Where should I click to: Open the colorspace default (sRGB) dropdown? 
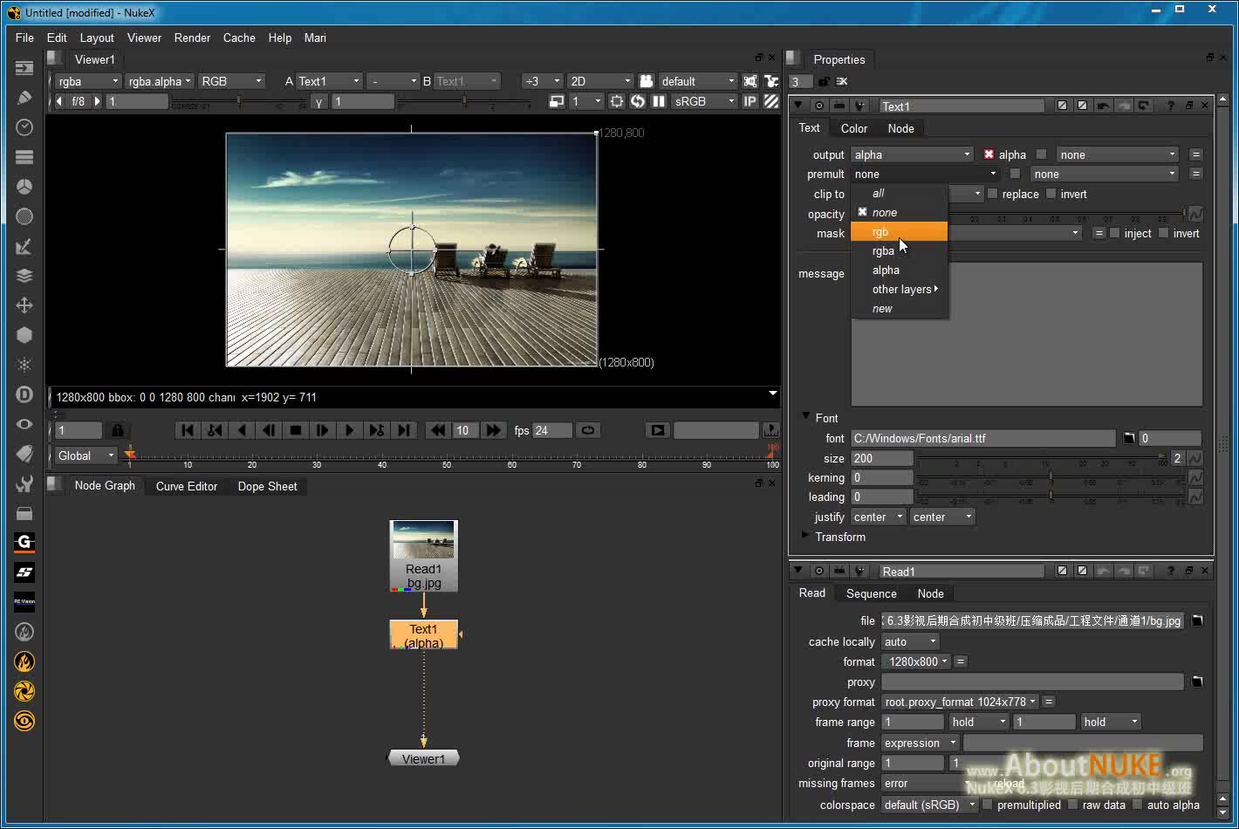click(929, 805)
